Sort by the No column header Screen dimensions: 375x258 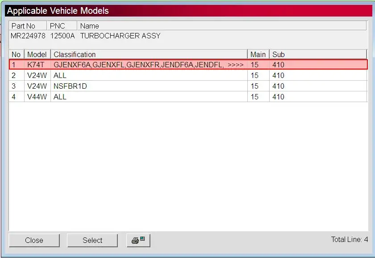[x=16, y=54]
